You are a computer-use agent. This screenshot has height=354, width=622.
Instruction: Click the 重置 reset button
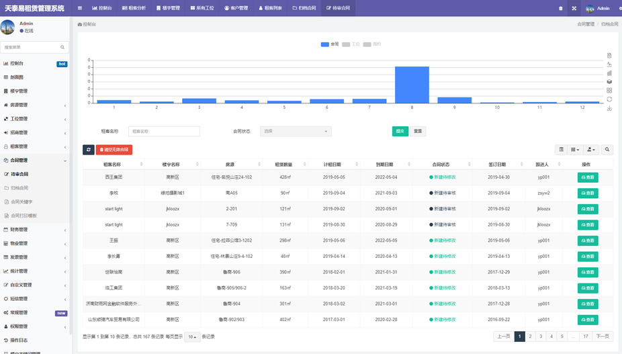click(x=418, y=132)
